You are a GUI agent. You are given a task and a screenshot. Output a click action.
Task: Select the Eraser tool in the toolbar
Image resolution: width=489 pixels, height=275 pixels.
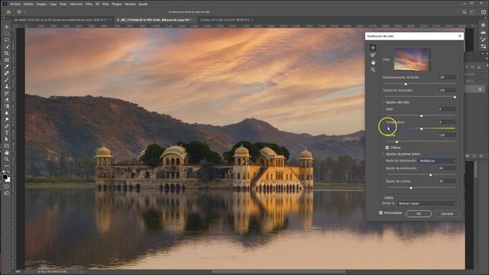(x=7, y=100)
